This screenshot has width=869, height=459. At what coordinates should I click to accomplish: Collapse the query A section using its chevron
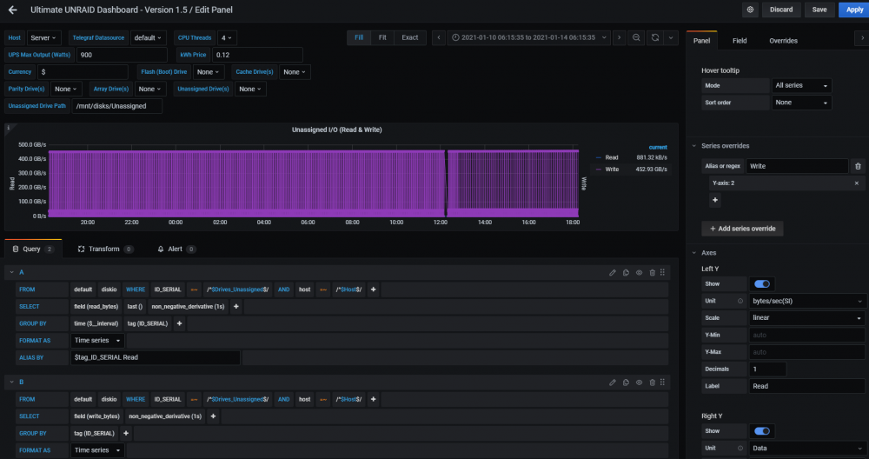(11, 272)
